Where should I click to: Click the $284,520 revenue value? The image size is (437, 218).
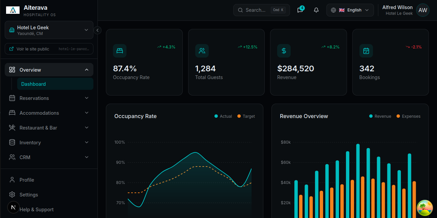click(296, 69)
